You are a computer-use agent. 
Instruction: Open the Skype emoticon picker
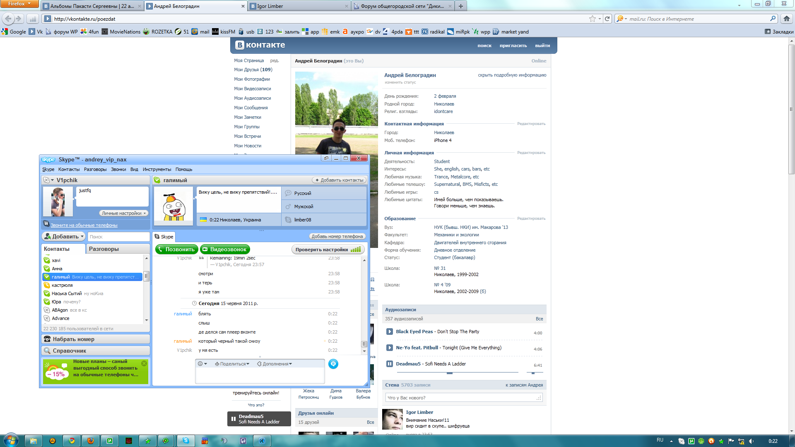pyautogui.click(x=202, y=364)
